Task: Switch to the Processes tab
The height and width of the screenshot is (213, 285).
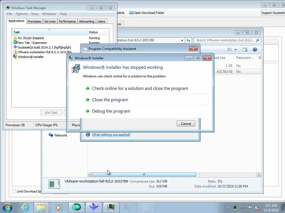Action: (34, 21)
